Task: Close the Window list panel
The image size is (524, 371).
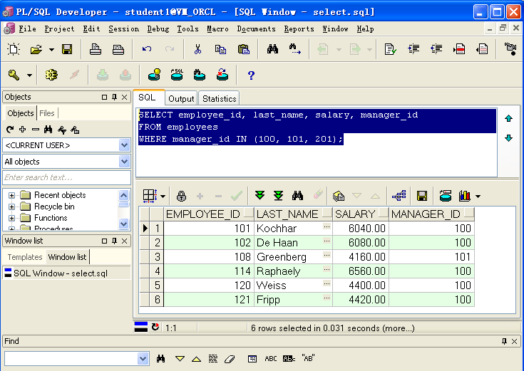Action: (x=124, y=241)
